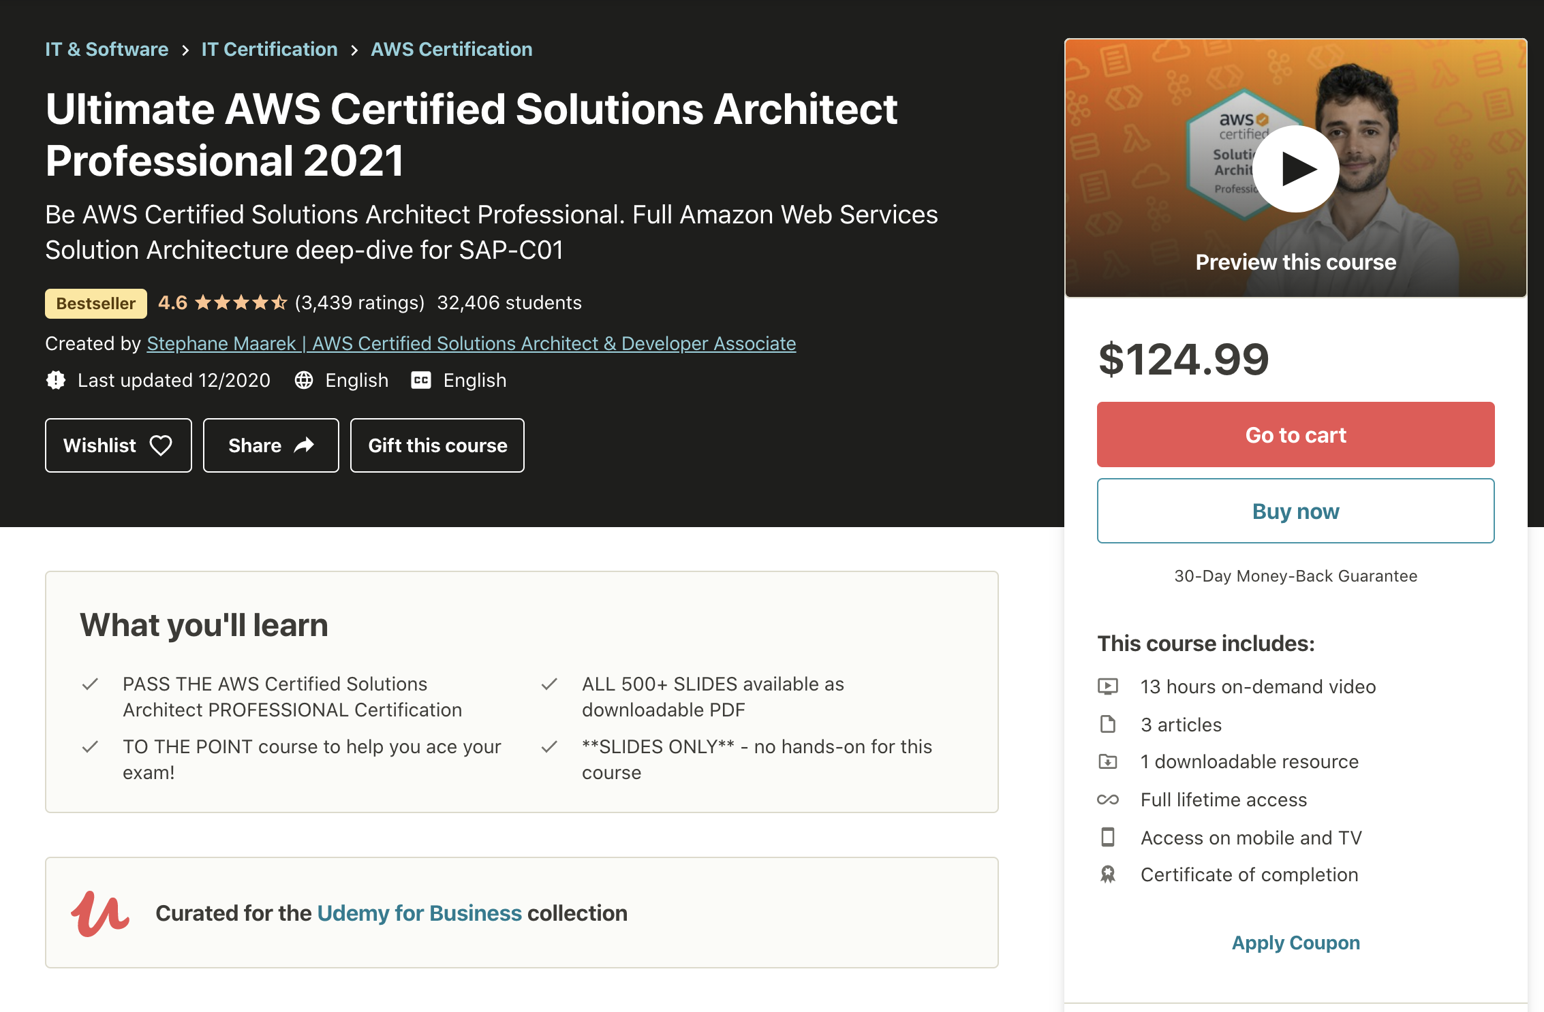1544x1012 pixels.
Task: Click the (3,439 ratings) text
Action: click(x=359, y=302)
